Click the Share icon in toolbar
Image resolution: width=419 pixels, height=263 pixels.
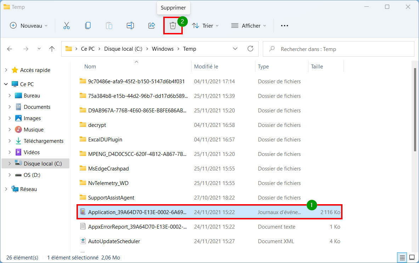point(152,26)
